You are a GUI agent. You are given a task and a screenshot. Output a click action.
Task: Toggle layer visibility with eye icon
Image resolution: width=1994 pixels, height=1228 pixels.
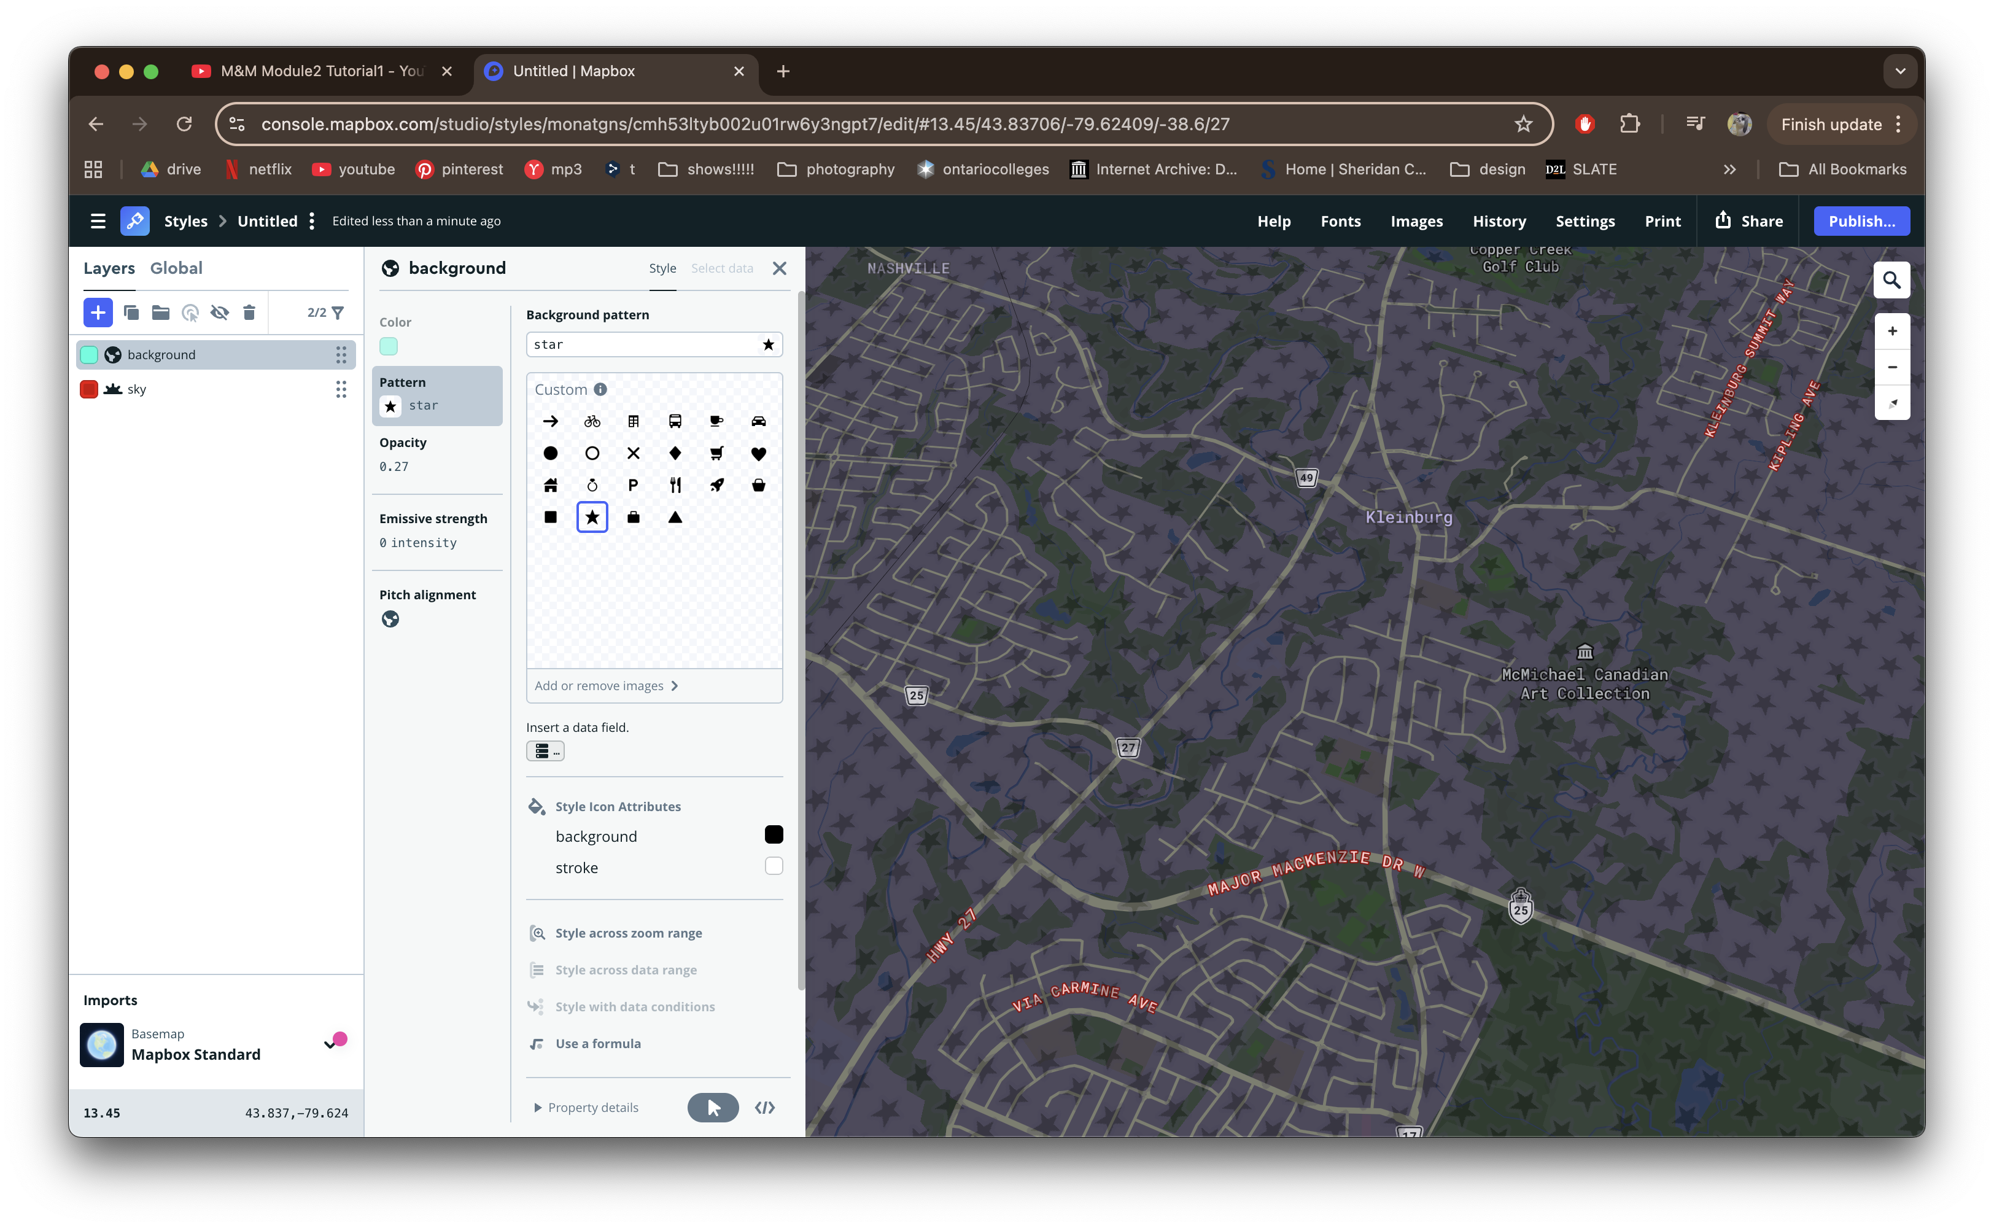tap(219, 313)
